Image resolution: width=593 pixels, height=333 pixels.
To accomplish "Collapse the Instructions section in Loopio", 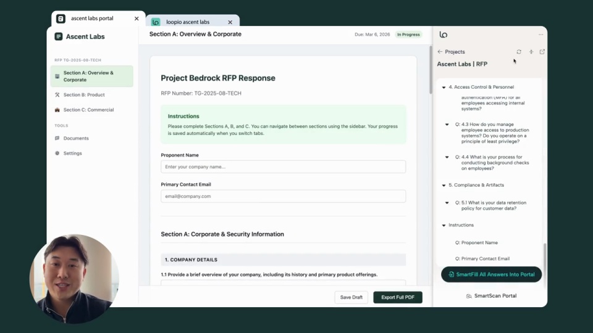I will click(x=444, y=226).
